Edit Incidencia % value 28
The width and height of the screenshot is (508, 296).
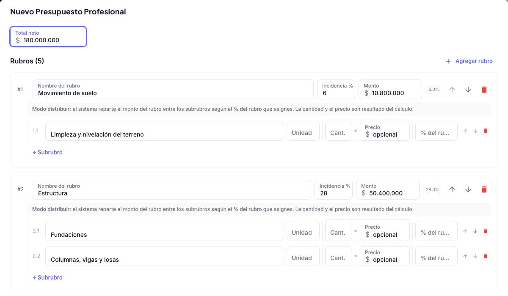[x=334, y=189]
